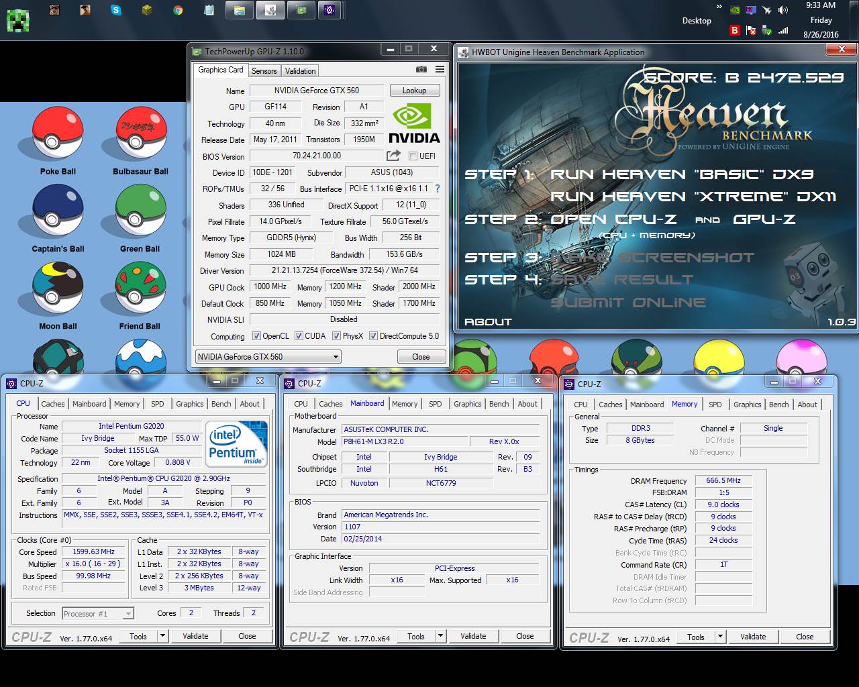Open Processor #1 selection dropdown
This screenshot has width=859, height=687.
click(98, 613)
